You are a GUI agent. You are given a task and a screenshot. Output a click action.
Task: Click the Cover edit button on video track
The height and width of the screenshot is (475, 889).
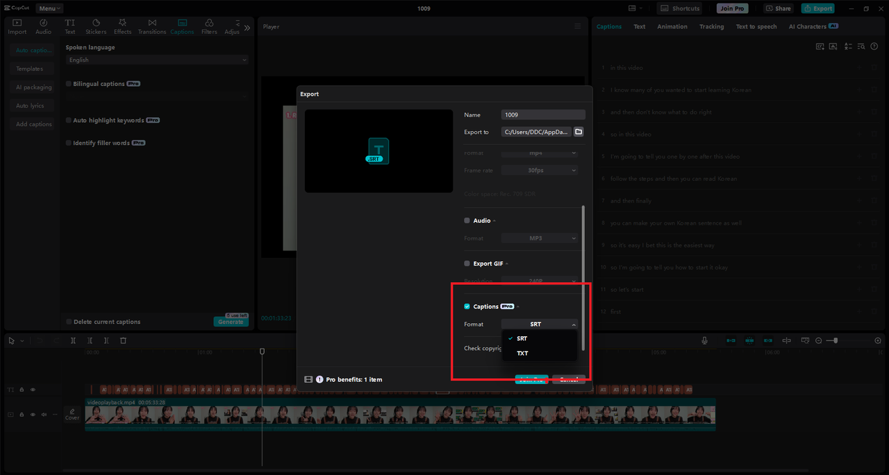(72, 414)
